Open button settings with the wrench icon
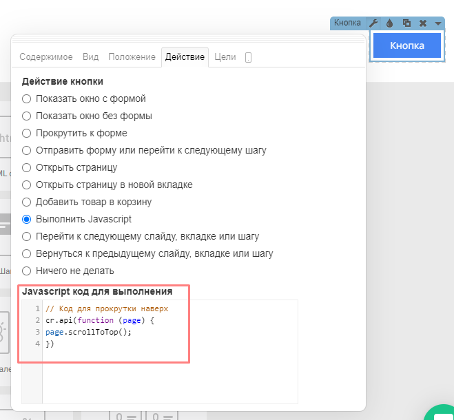Viewport: 454px width, 420px height. coord(373,23)
